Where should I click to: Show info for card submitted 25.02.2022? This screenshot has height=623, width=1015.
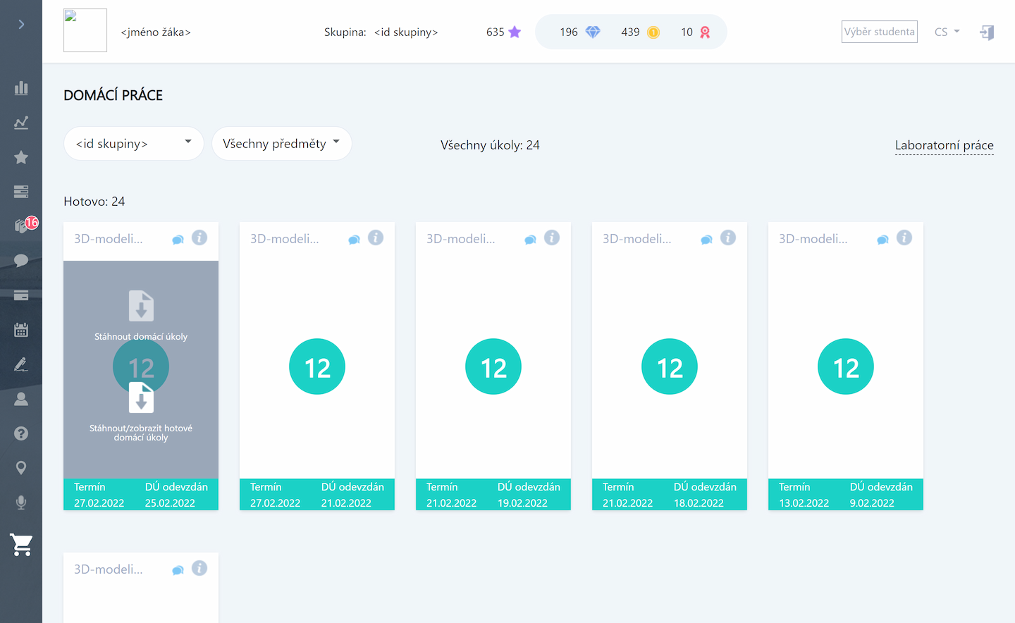[x=199, y=238]
